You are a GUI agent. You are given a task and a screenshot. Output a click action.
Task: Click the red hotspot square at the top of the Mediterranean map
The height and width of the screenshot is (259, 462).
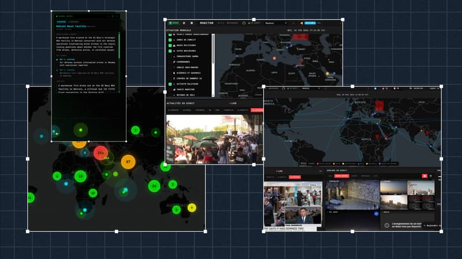[300, 36]
